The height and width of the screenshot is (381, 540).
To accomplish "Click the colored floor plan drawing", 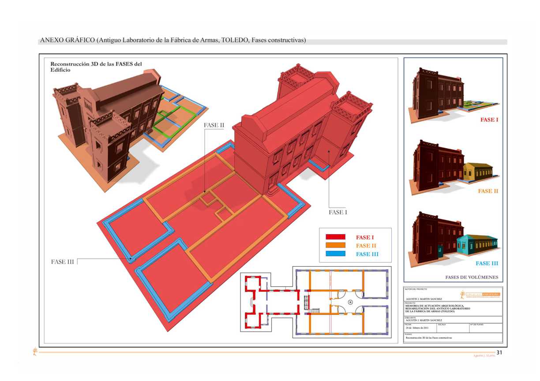I will (316, 303).
